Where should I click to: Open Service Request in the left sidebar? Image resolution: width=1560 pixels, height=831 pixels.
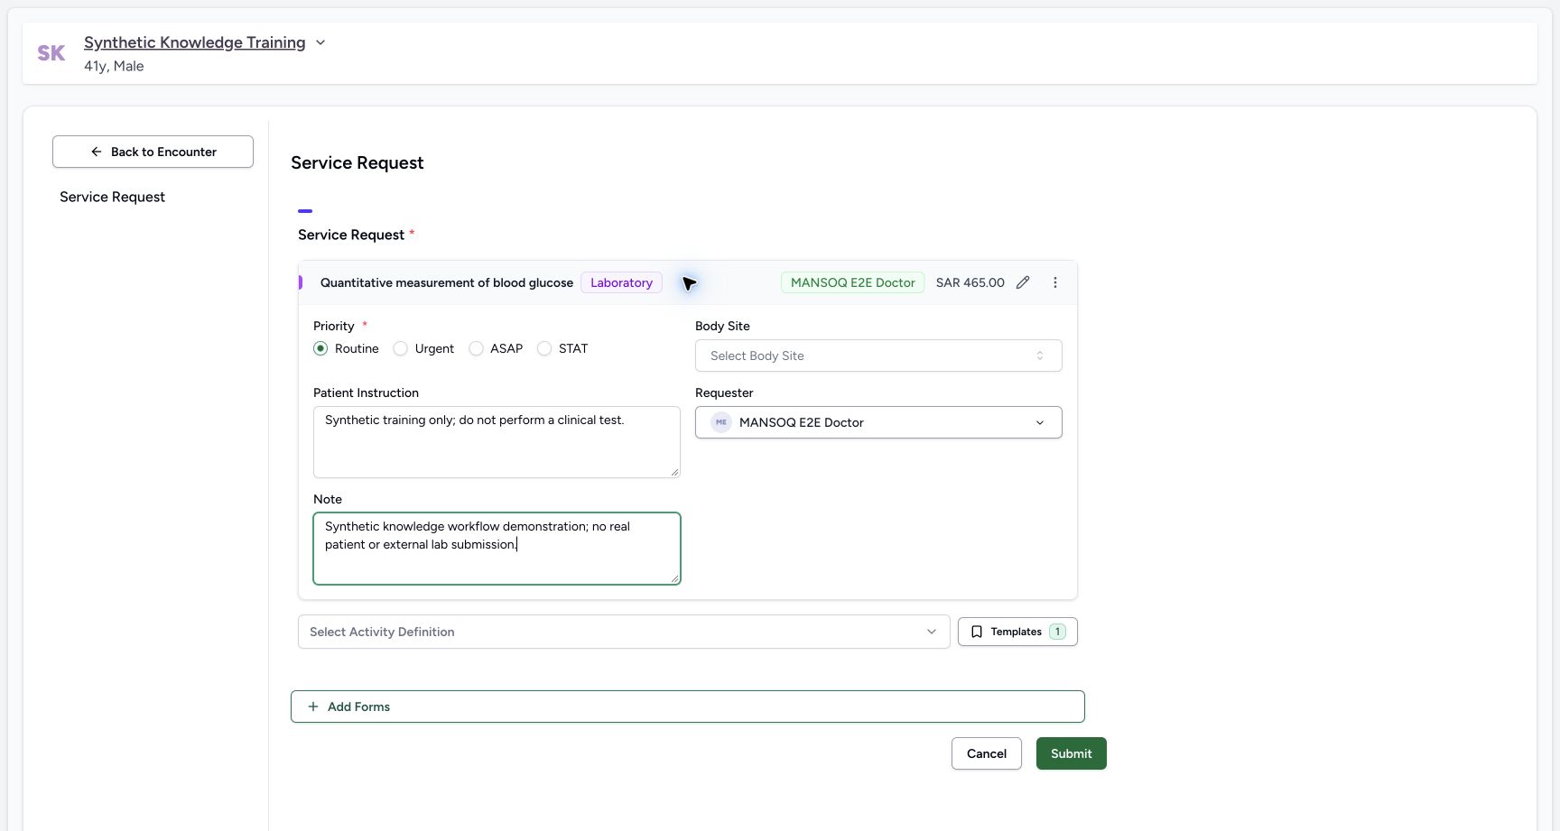(x=112, y=197)
